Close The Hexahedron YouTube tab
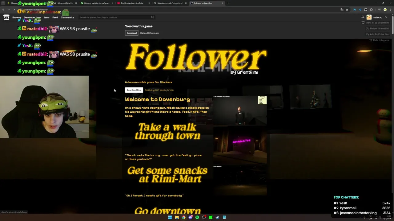This screenshot has width=394, height=221. [x=150, y=3]
